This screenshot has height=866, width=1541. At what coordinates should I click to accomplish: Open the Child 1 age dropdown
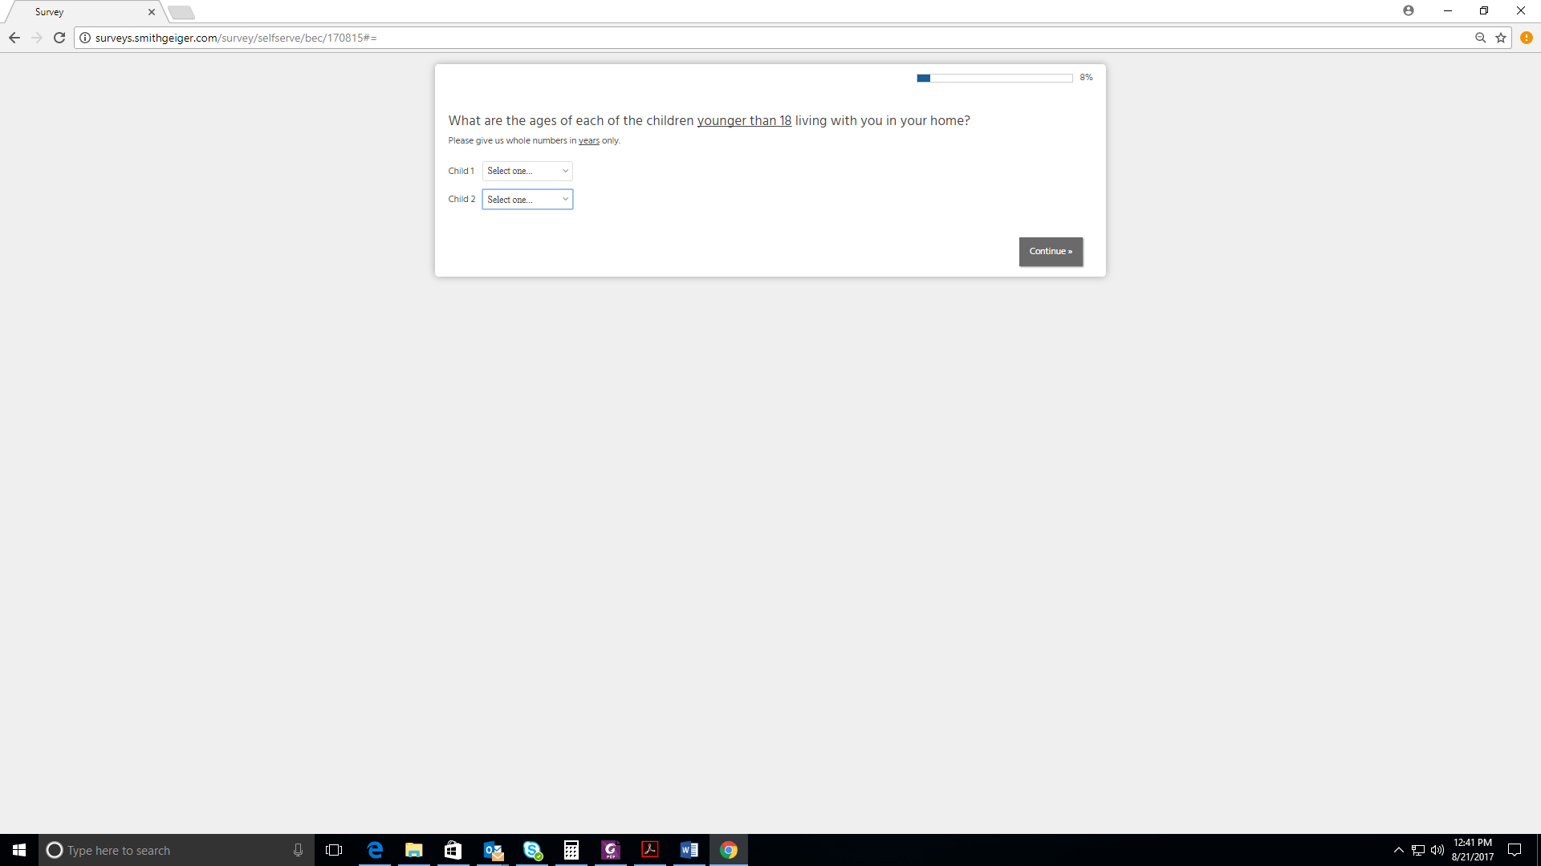pyautogui.click(x=527, y=171)
